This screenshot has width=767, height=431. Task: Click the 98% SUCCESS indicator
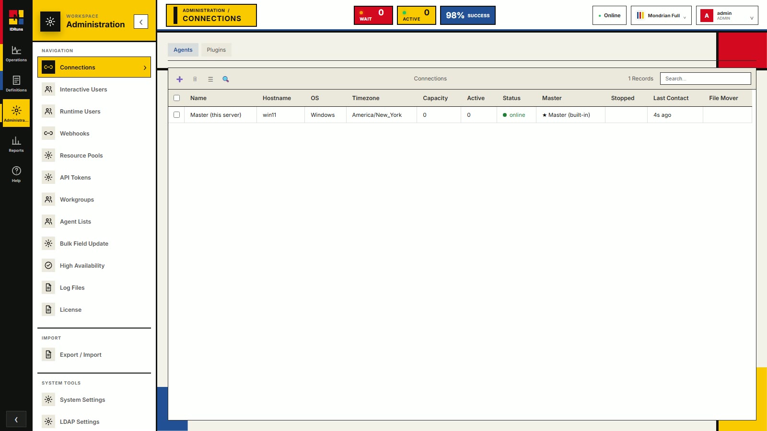(x=468, y=15)
